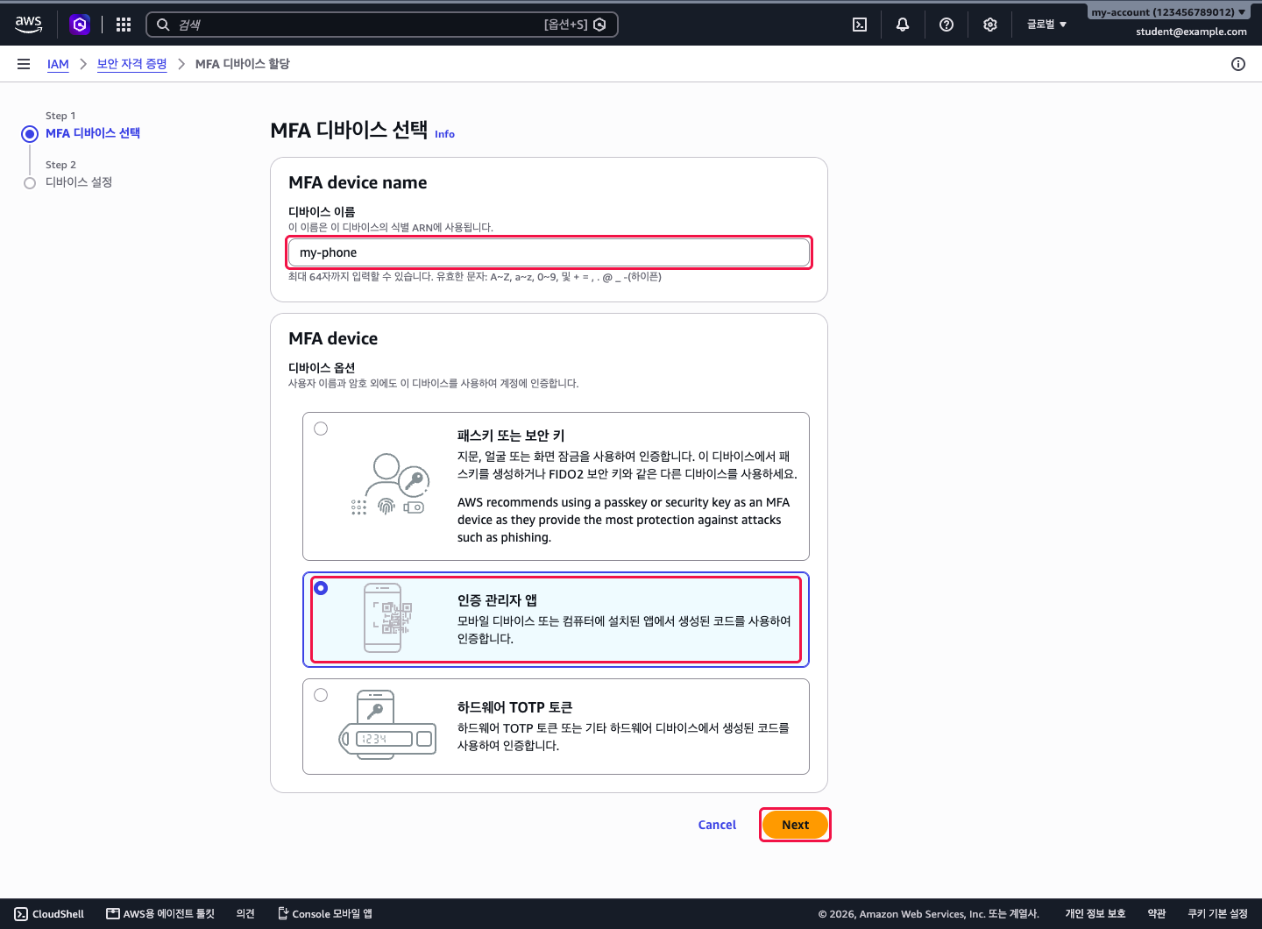Open the 약관 terms link
Viewport: 1262px width, 929px height.
[x=1157, y=914]
